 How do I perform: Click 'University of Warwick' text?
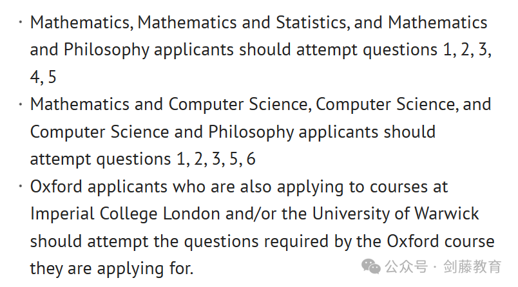coord(396,214)
